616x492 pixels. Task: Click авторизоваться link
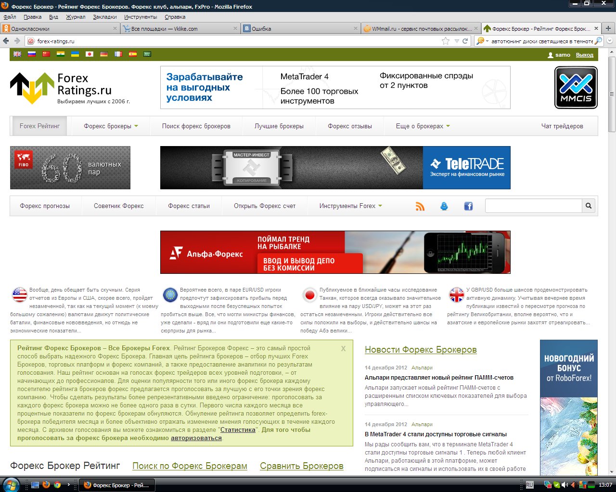coord(196,438)
